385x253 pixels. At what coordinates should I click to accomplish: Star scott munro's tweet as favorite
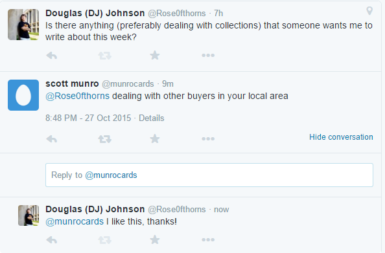(x=155, y=138)
